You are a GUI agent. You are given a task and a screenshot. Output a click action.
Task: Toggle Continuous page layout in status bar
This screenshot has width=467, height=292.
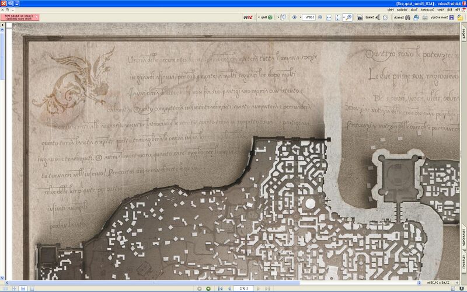click(23, 288)
